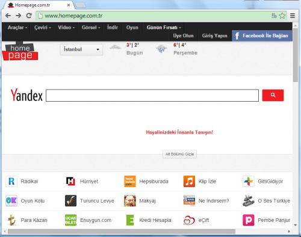The width and height of the screenshot is (301, 237).
Task: Click Perşembe snowy weather icon
Action: coord(161,49)
